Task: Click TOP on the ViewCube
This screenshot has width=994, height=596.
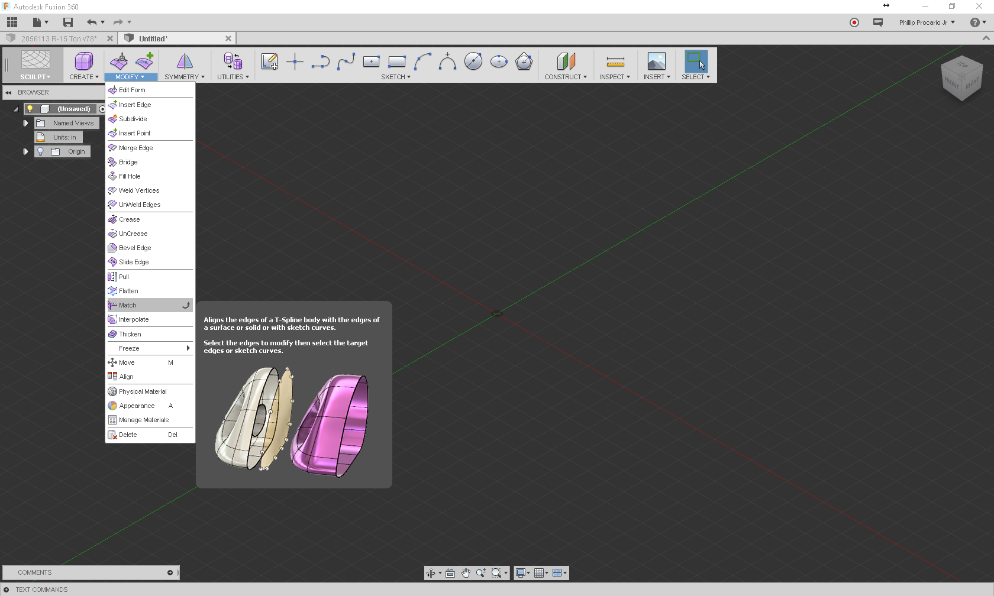Action: [x=962, y=66]
